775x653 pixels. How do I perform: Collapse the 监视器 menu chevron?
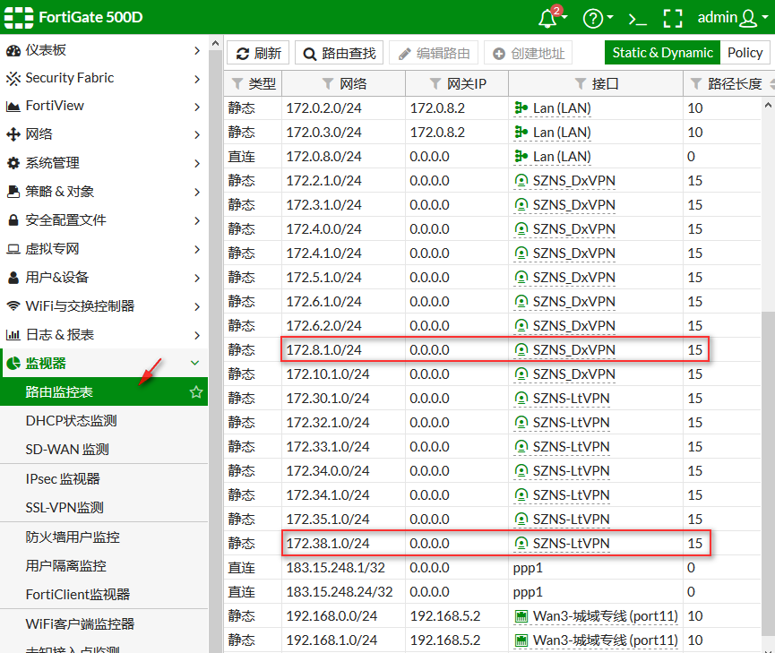195,363
